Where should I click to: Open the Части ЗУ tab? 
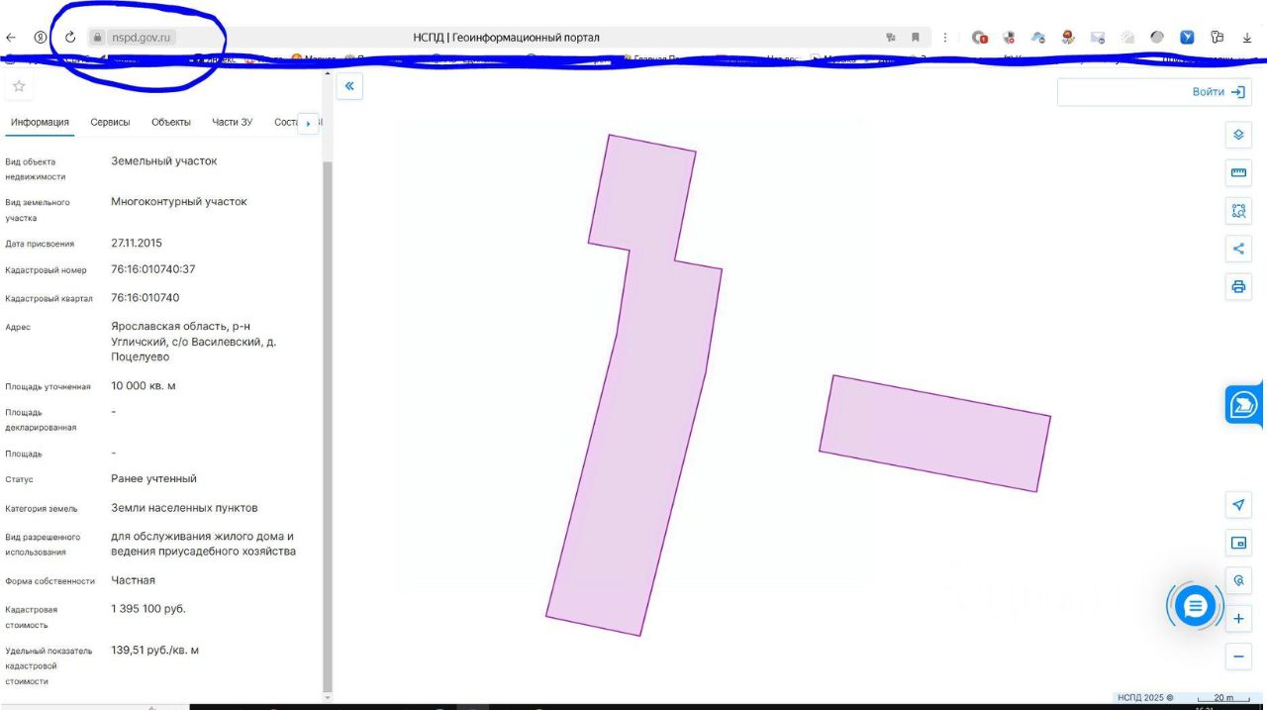232,122
